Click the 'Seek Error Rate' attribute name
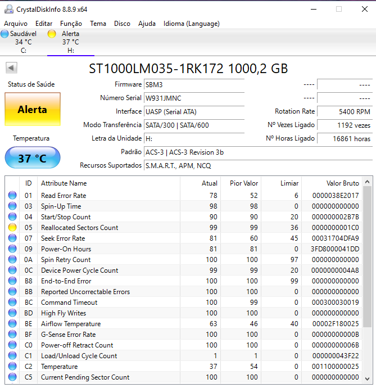The height and width of the screenshot is (388, 376). 63,238
